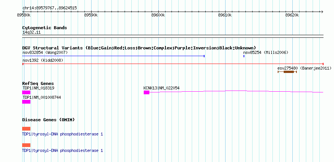The height and width of the screenshot is (162, 334).
Task: Open the Cytogenetic Bands track heading
Action: click(x=45, y=28)
